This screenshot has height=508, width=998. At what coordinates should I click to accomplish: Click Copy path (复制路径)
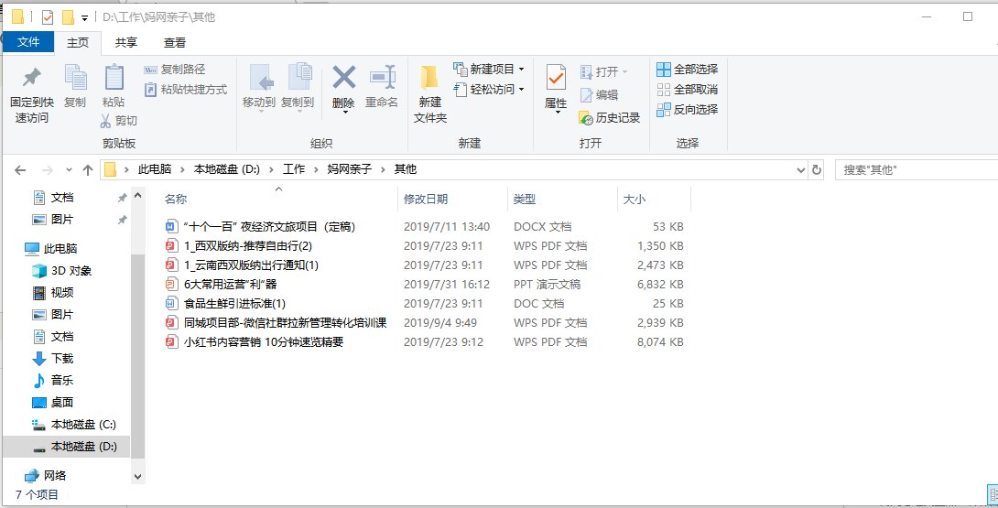click(x=174, y=70)
